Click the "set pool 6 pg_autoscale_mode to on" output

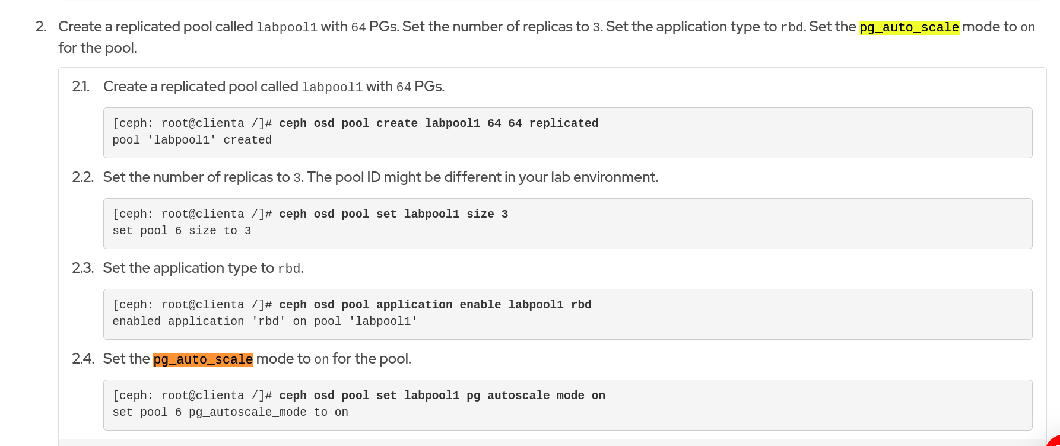[230, 412]
